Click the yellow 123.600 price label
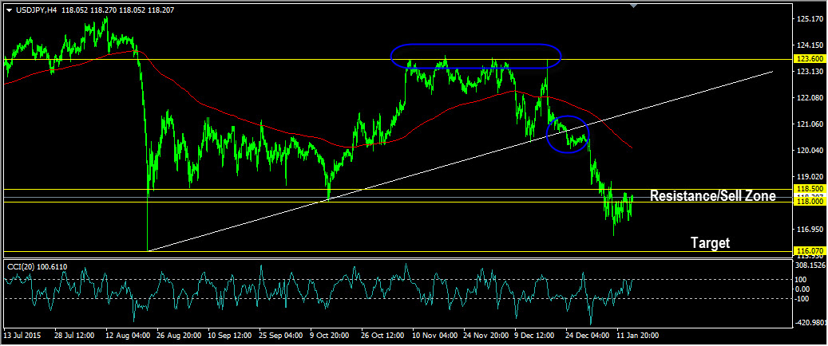Viewport: 828px width, 346px height. tap(809, 60)
